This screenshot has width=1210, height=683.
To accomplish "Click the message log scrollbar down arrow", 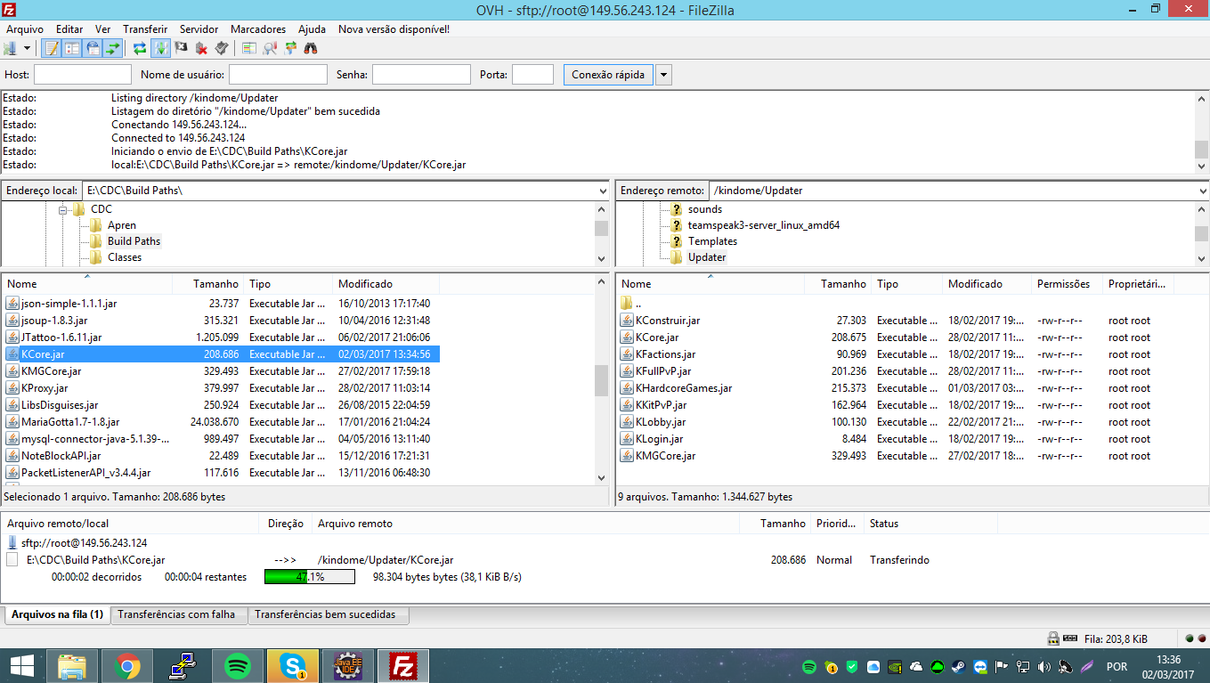I will tap(1202, 166).
